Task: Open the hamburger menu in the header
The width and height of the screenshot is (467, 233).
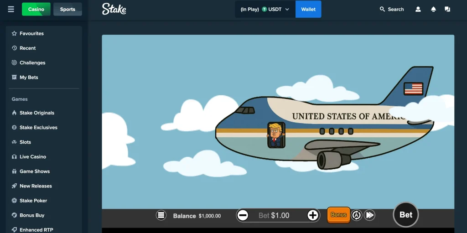Action: pos(11,9)
